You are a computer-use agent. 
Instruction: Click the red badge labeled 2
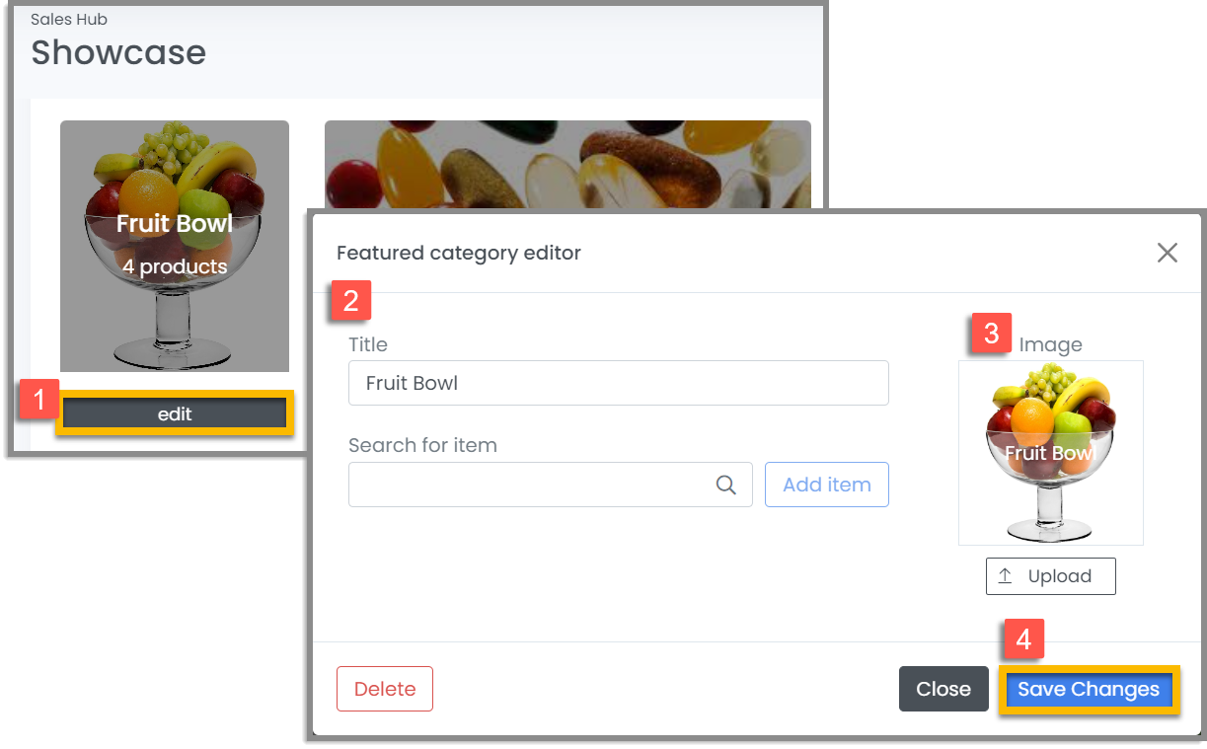point(349,301)
